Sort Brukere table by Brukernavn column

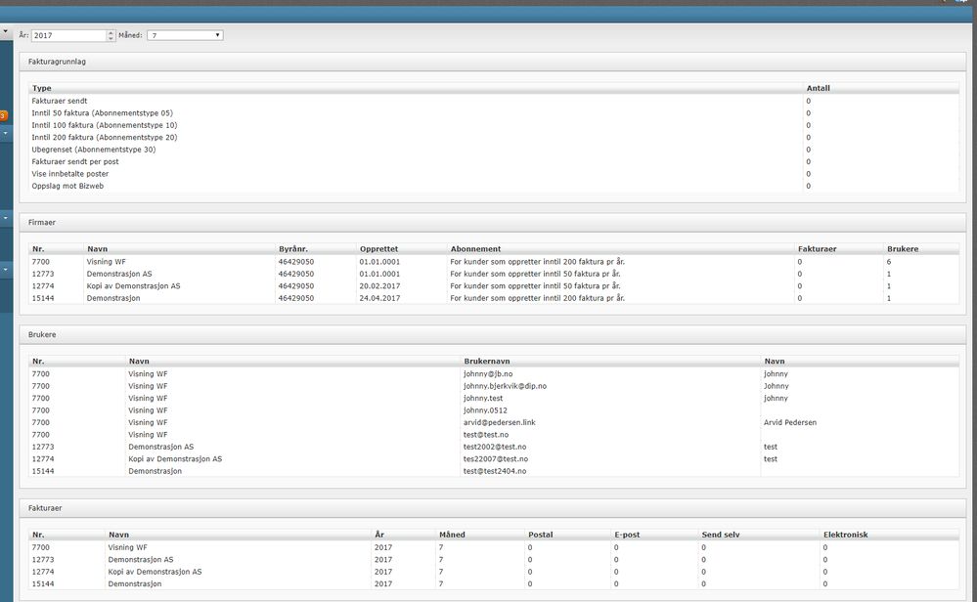click(610, 361)
